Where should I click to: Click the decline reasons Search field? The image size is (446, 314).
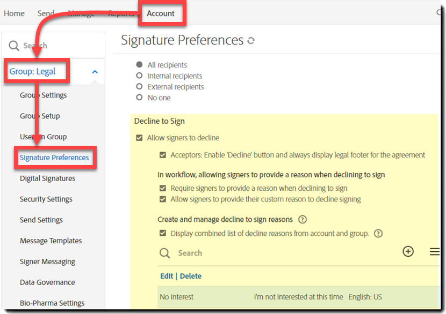[x=269, y=253]
